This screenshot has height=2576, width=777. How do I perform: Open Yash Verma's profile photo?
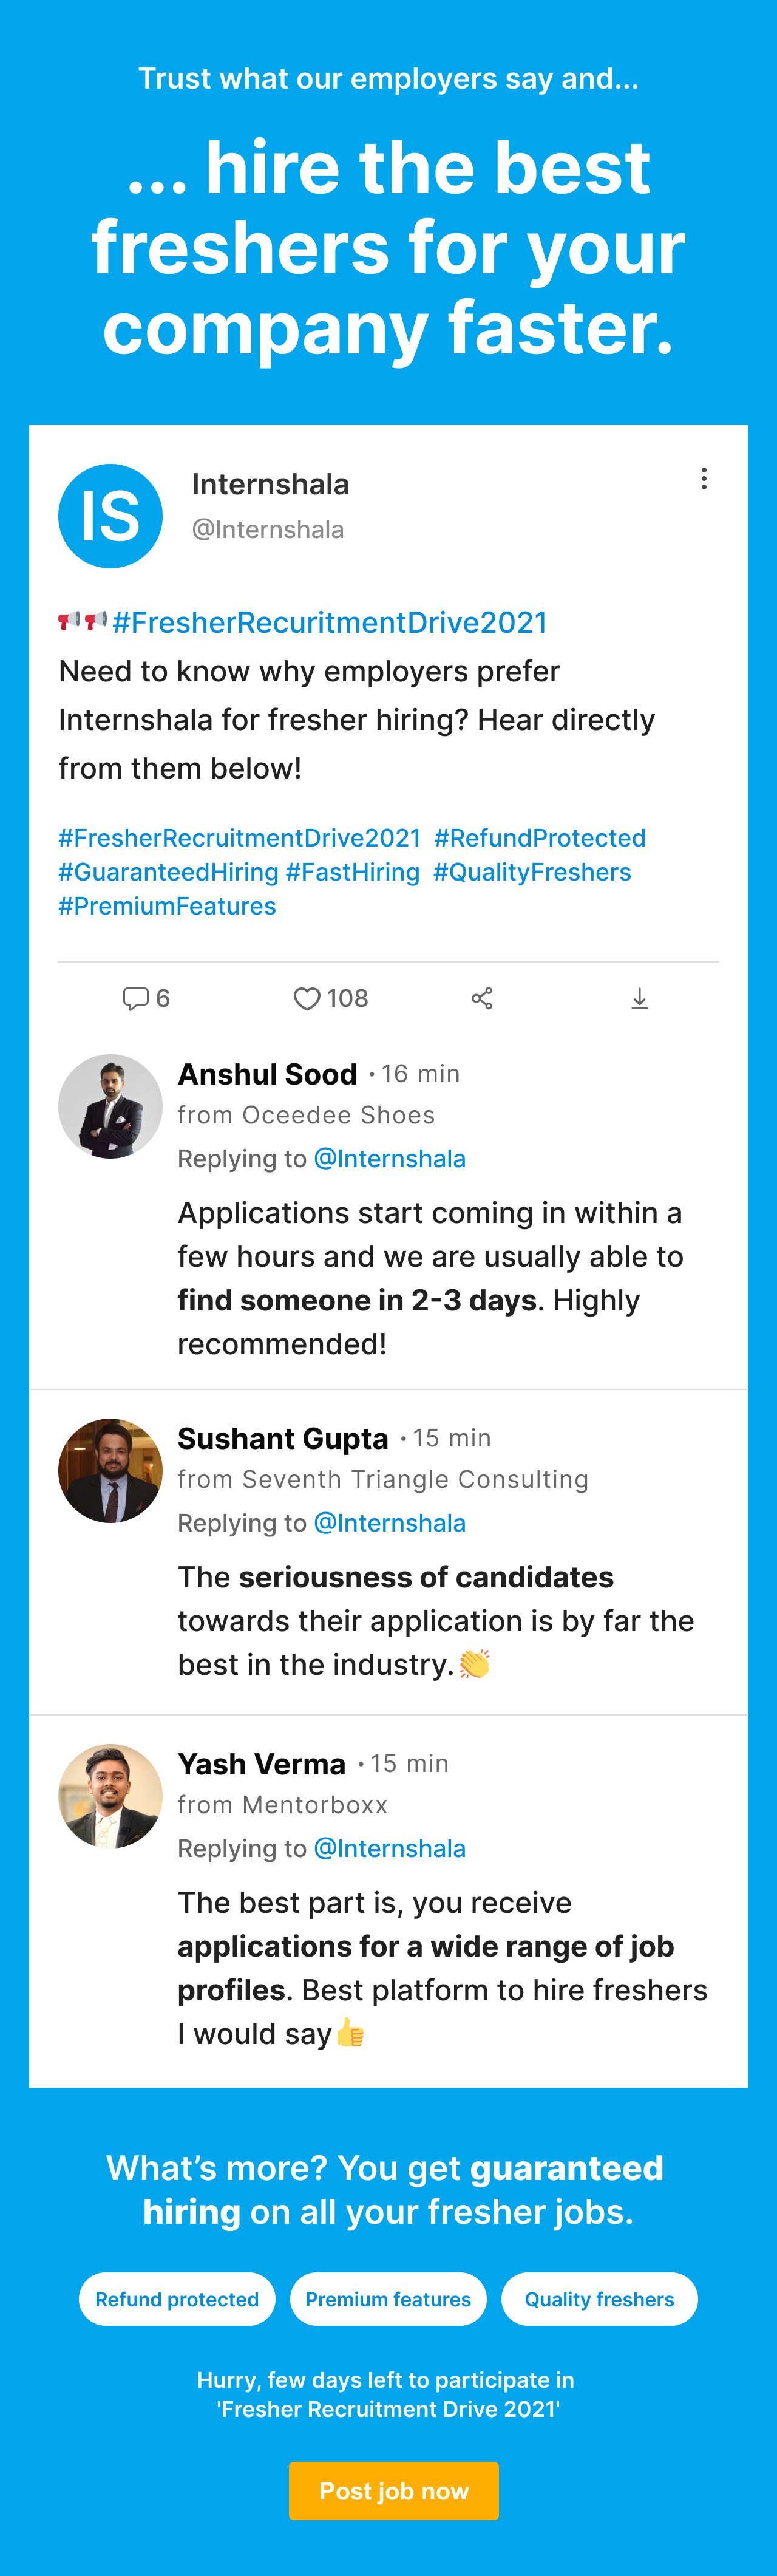click(110, 1796)
